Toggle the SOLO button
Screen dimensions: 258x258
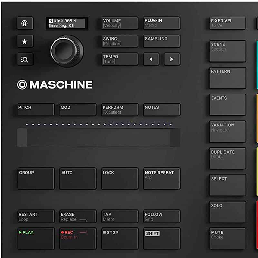[228, 212]
